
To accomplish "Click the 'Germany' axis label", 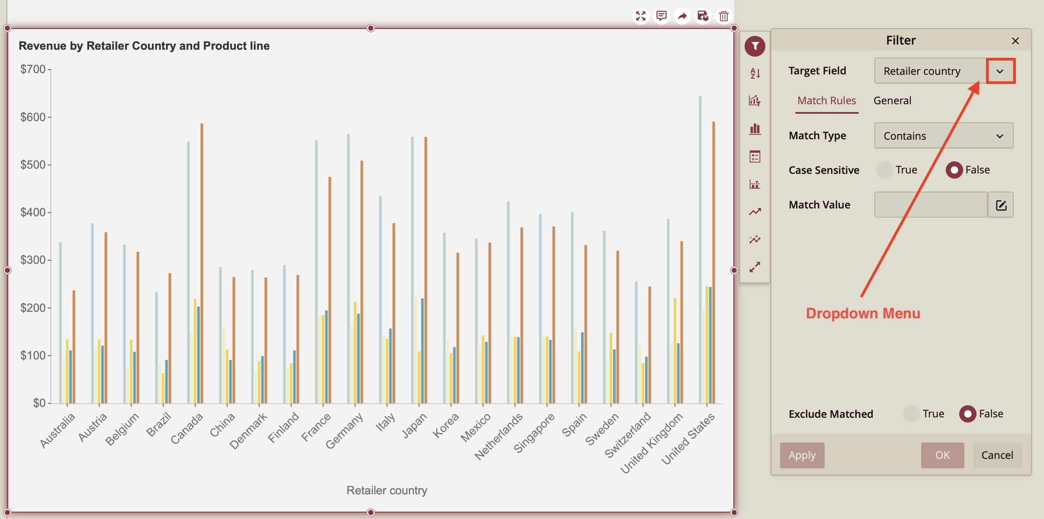I will point(344,431).
